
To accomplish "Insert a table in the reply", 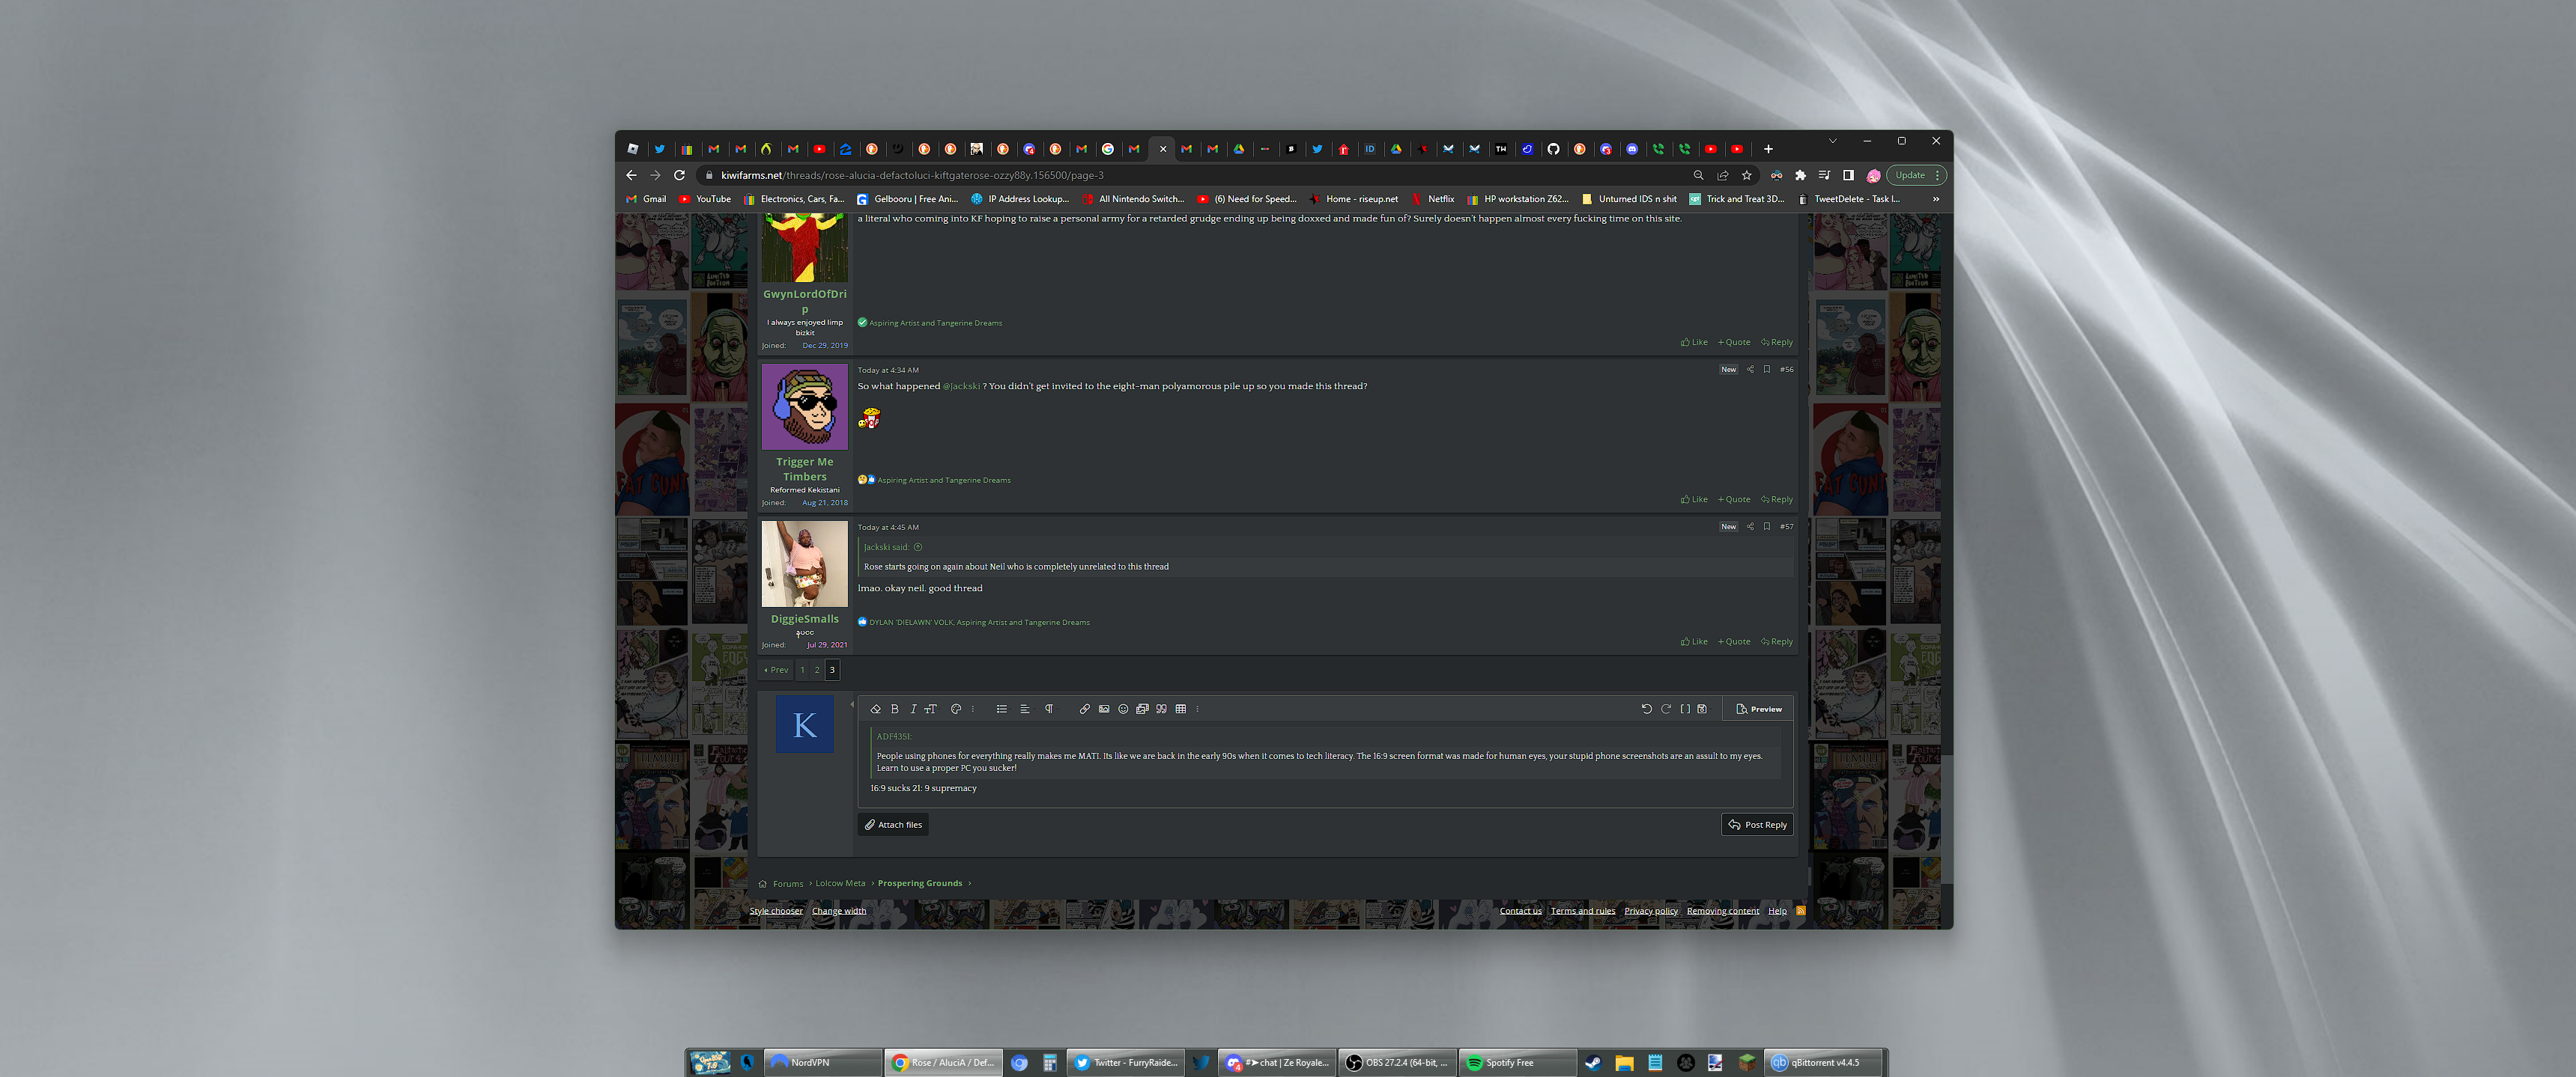I will (x=1181, y=710).
